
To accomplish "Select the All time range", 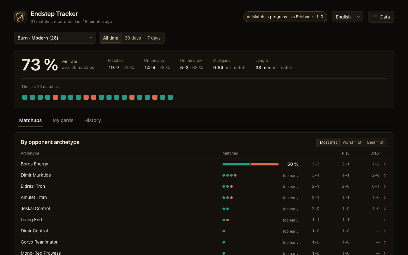I will pyautogui.click(x=111, y=38).
